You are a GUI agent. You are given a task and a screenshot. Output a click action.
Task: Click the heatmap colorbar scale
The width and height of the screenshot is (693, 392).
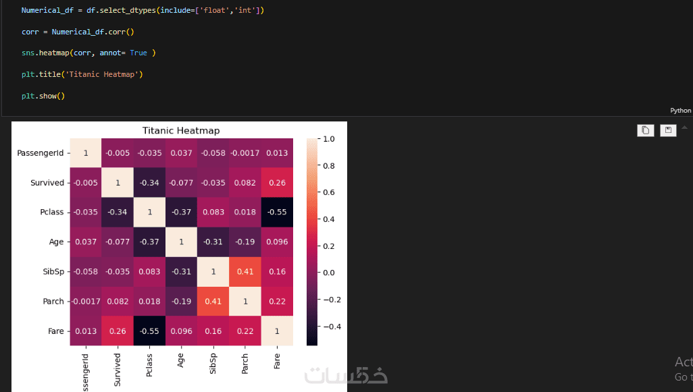coord(311,242)
